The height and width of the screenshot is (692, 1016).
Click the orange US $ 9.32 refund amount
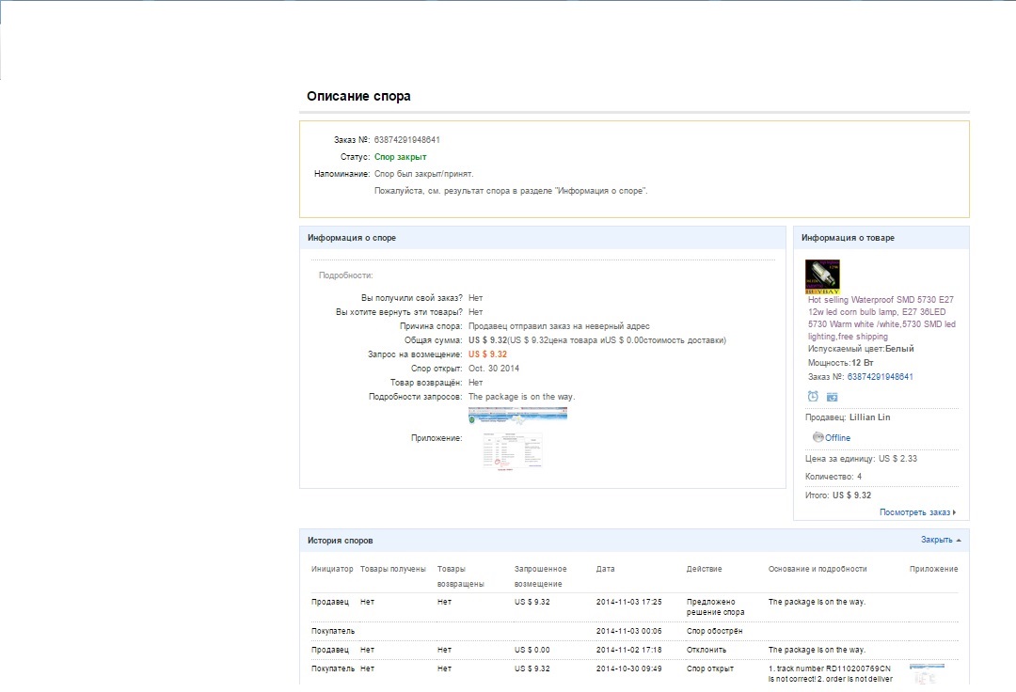487,354
